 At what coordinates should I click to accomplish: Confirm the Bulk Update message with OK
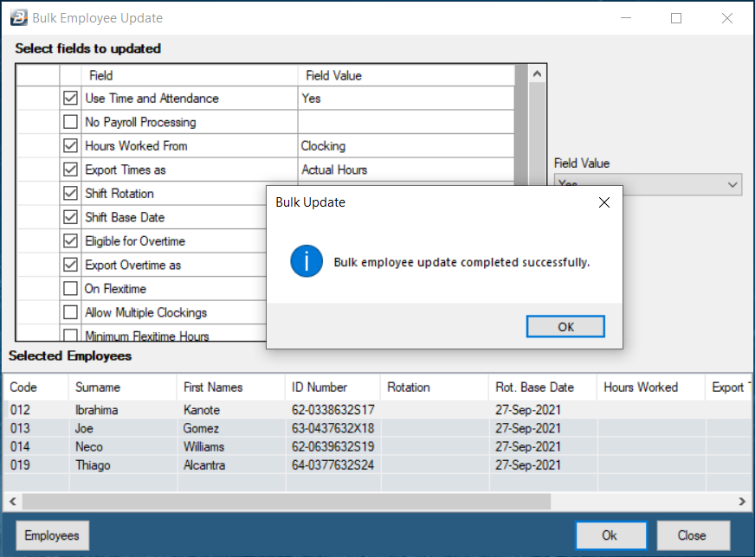[x=565, y=327]
